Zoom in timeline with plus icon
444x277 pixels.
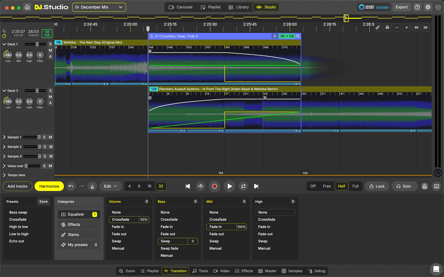pos(406,27)
